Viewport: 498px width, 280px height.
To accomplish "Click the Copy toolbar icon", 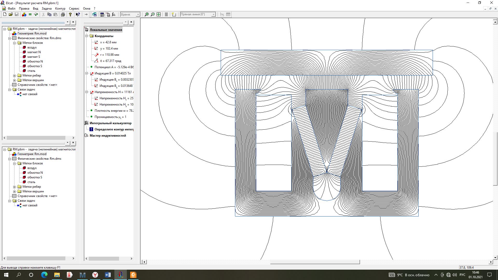I will (x=49, y=15).
